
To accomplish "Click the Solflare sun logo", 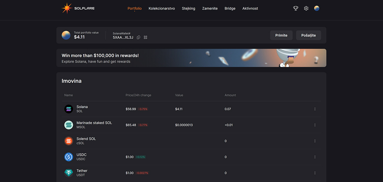I will point(67,8).
